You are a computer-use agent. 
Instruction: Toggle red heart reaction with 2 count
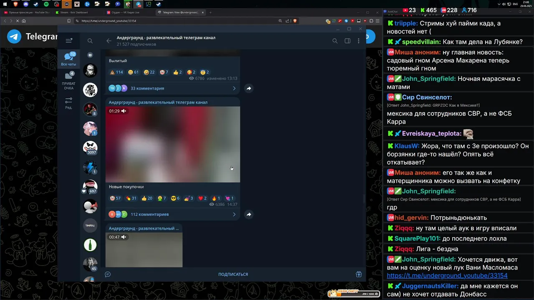pyautogui.click(x=202, y=198)
